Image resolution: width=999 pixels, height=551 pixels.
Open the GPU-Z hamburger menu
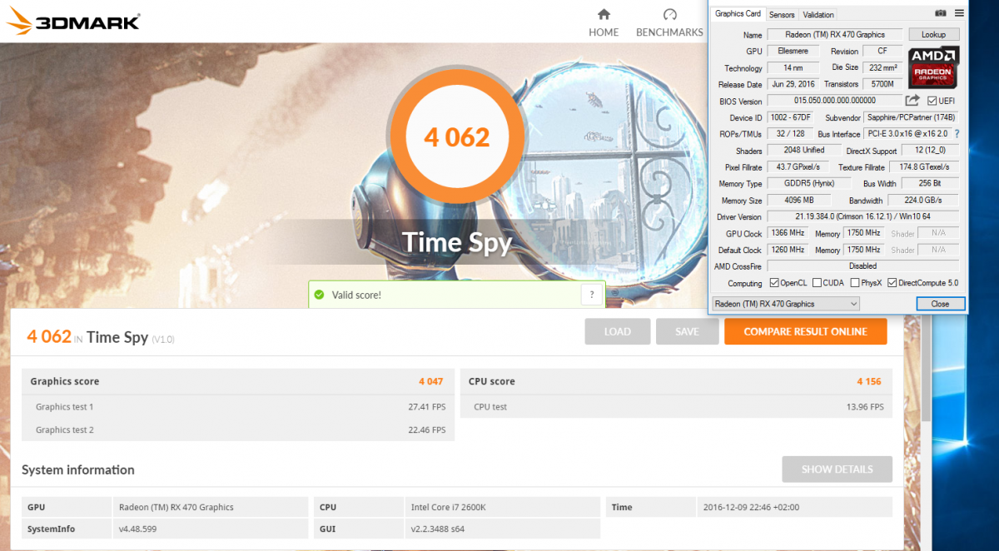pos(959,13)
